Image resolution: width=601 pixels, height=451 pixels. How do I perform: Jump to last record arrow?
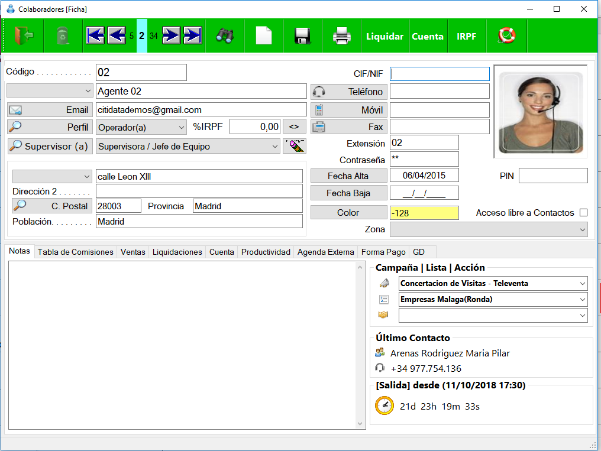(x=193, y=36)
